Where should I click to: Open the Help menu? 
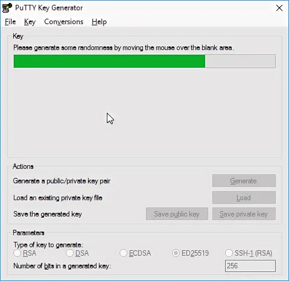(99, 22)
